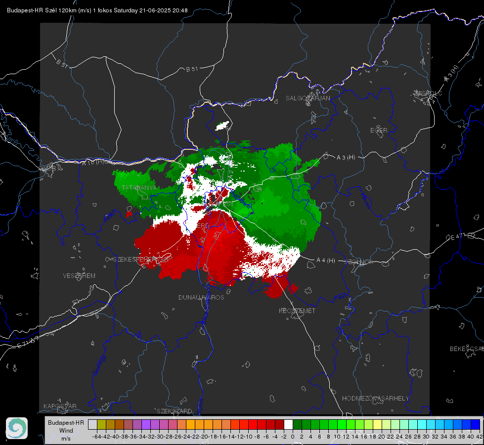
Task: Click the A 4 (H) road label
Action: tap(326, 261)
